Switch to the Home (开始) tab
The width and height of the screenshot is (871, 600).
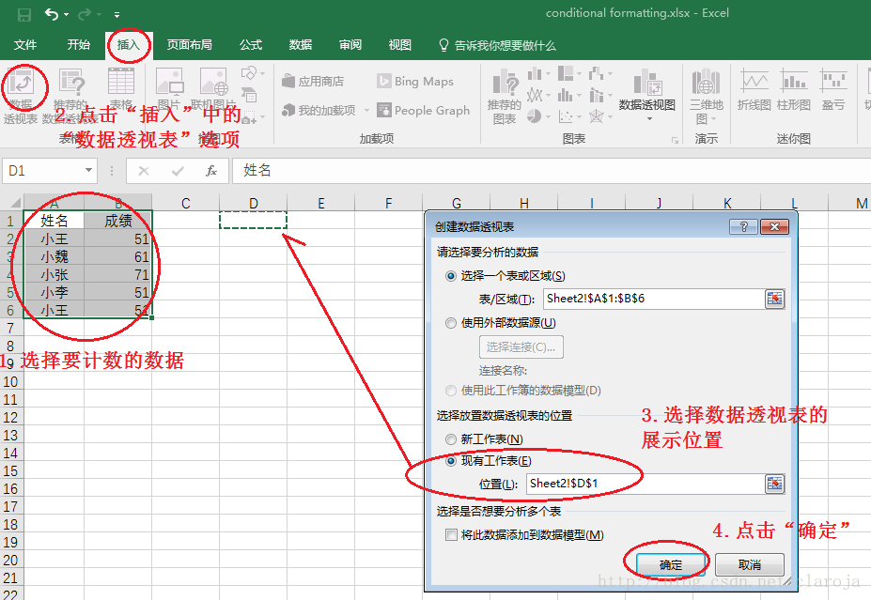click(x=78, y=45)
